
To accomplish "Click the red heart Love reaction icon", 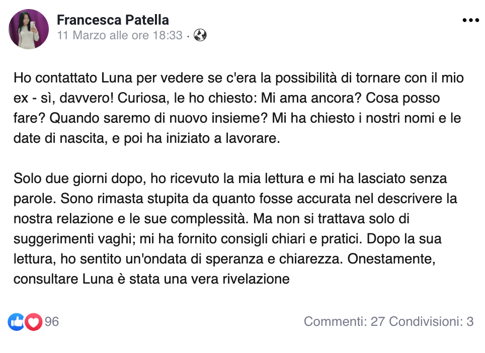I will coord(33,322).
